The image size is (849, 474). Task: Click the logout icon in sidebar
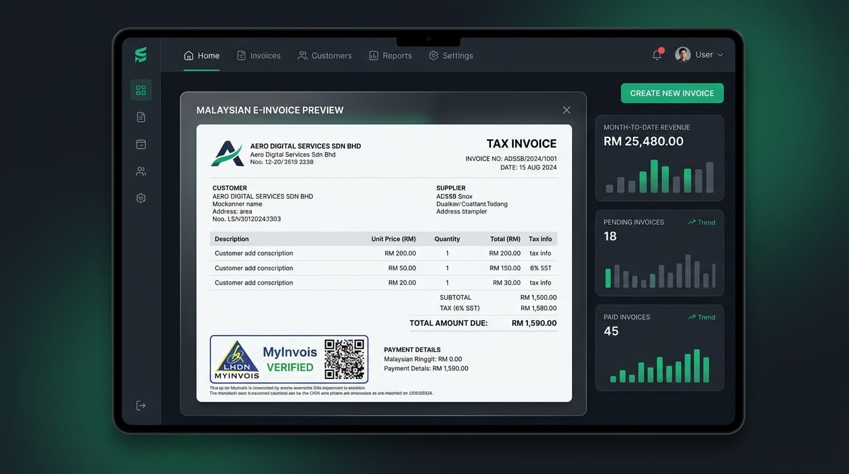point(141,405)
